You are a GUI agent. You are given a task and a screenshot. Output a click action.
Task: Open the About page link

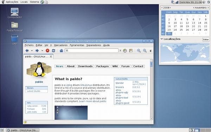71,66
